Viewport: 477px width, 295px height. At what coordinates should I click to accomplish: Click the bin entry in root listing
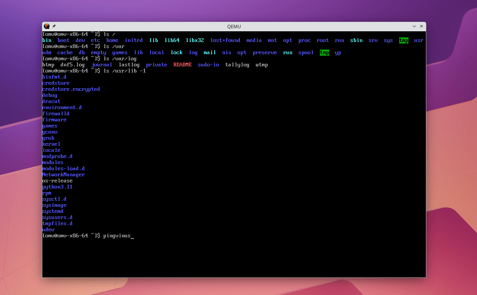[47, 40]
